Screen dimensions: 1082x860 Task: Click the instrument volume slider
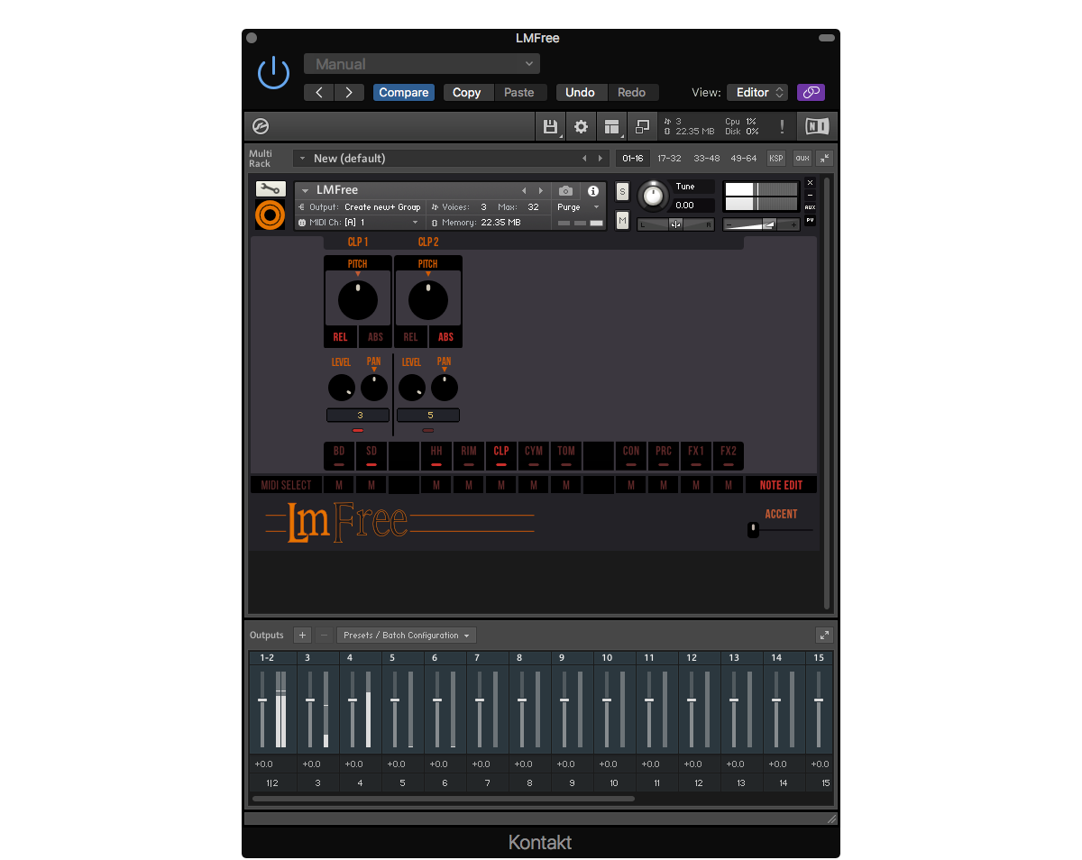pyautogui.click(x=762, y=224)
